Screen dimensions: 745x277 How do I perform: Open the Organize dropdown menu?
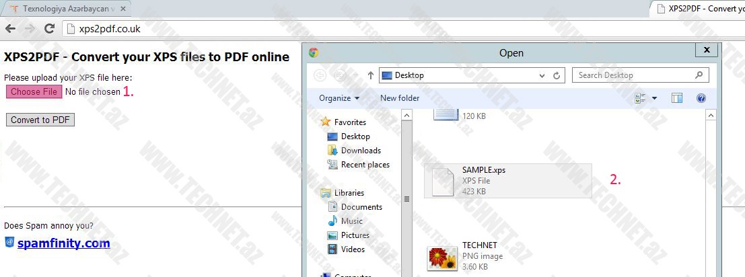coord(339,98)
